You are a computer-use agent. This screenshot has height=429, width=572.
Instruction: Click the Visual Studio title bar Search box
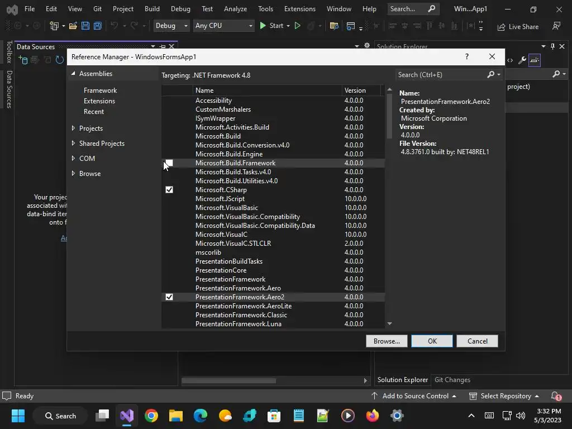point(413,9)
